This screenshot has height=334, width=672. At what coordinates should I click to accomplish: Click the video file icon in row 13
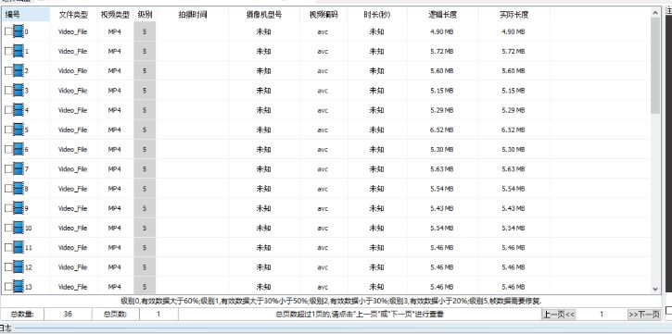(x=19, y=286)
